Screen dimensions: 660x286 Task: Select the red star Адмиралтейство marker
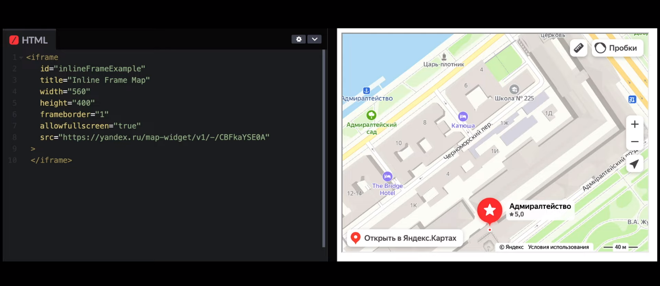(490, 210)
